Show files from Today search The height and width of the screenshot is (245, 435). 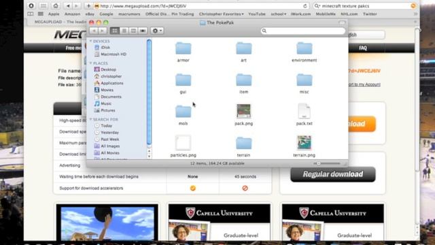[103, 125]
